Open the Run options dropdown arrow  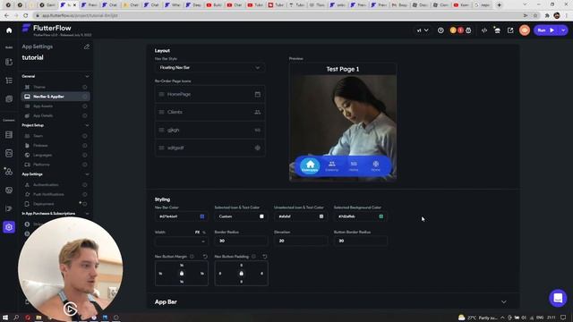tap(563, 30)
